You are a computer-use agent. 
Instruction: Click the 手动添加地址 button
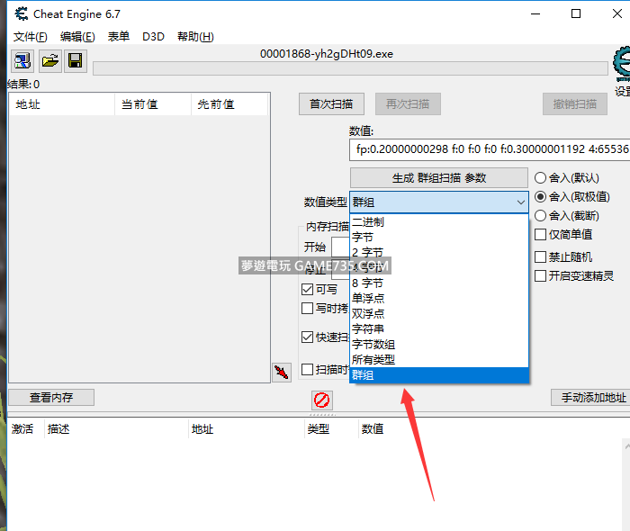[590, 397]
